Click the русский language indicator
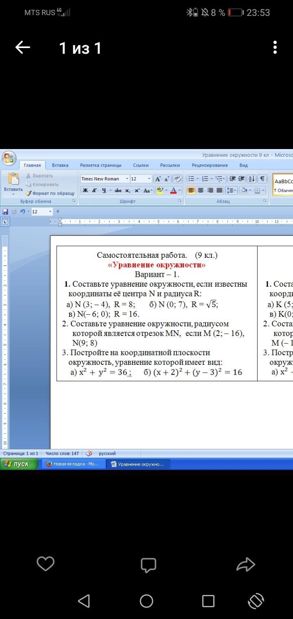 [107, 453]
